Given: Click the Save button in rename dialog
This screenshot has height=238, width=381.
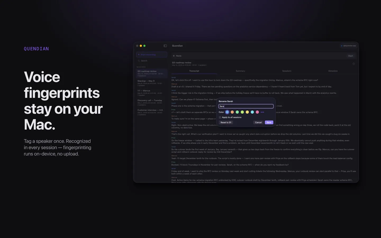Looking at the screenshot, I should point(269,122).
